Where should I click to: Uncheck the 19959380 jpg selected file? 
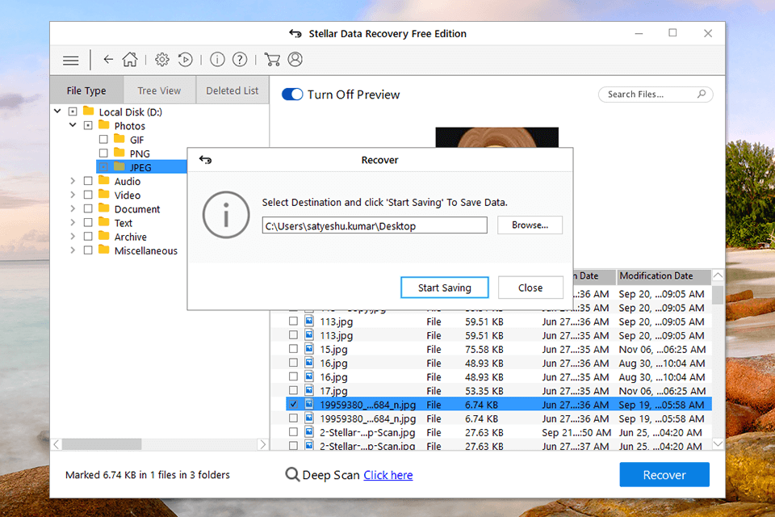tap(294, 405)
